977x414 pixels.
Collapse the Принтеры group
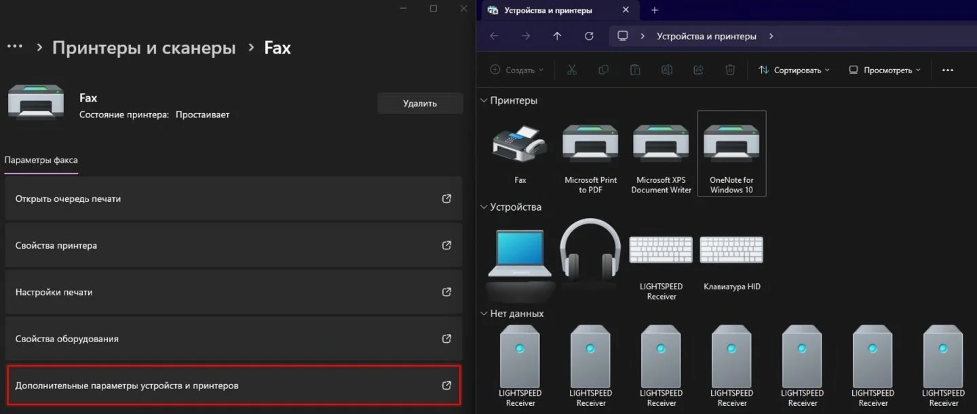(484, 100)
